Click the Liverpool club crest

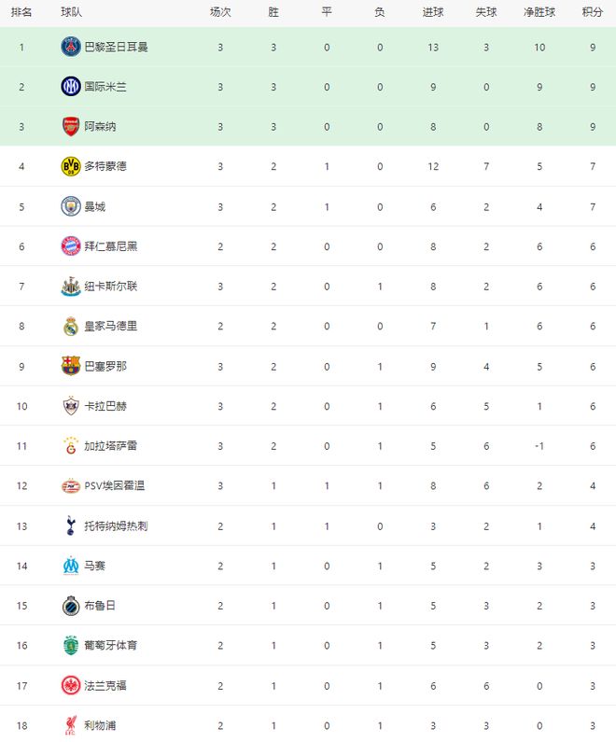point(71,725)
